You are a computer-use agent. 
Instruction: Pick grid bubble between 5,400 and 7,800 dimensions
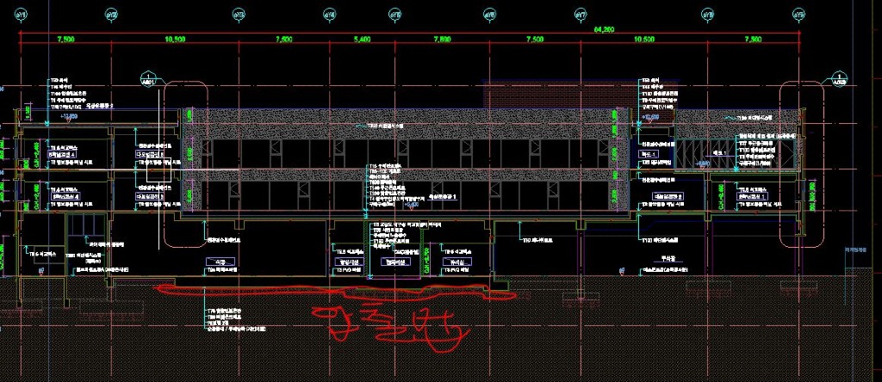395,15
